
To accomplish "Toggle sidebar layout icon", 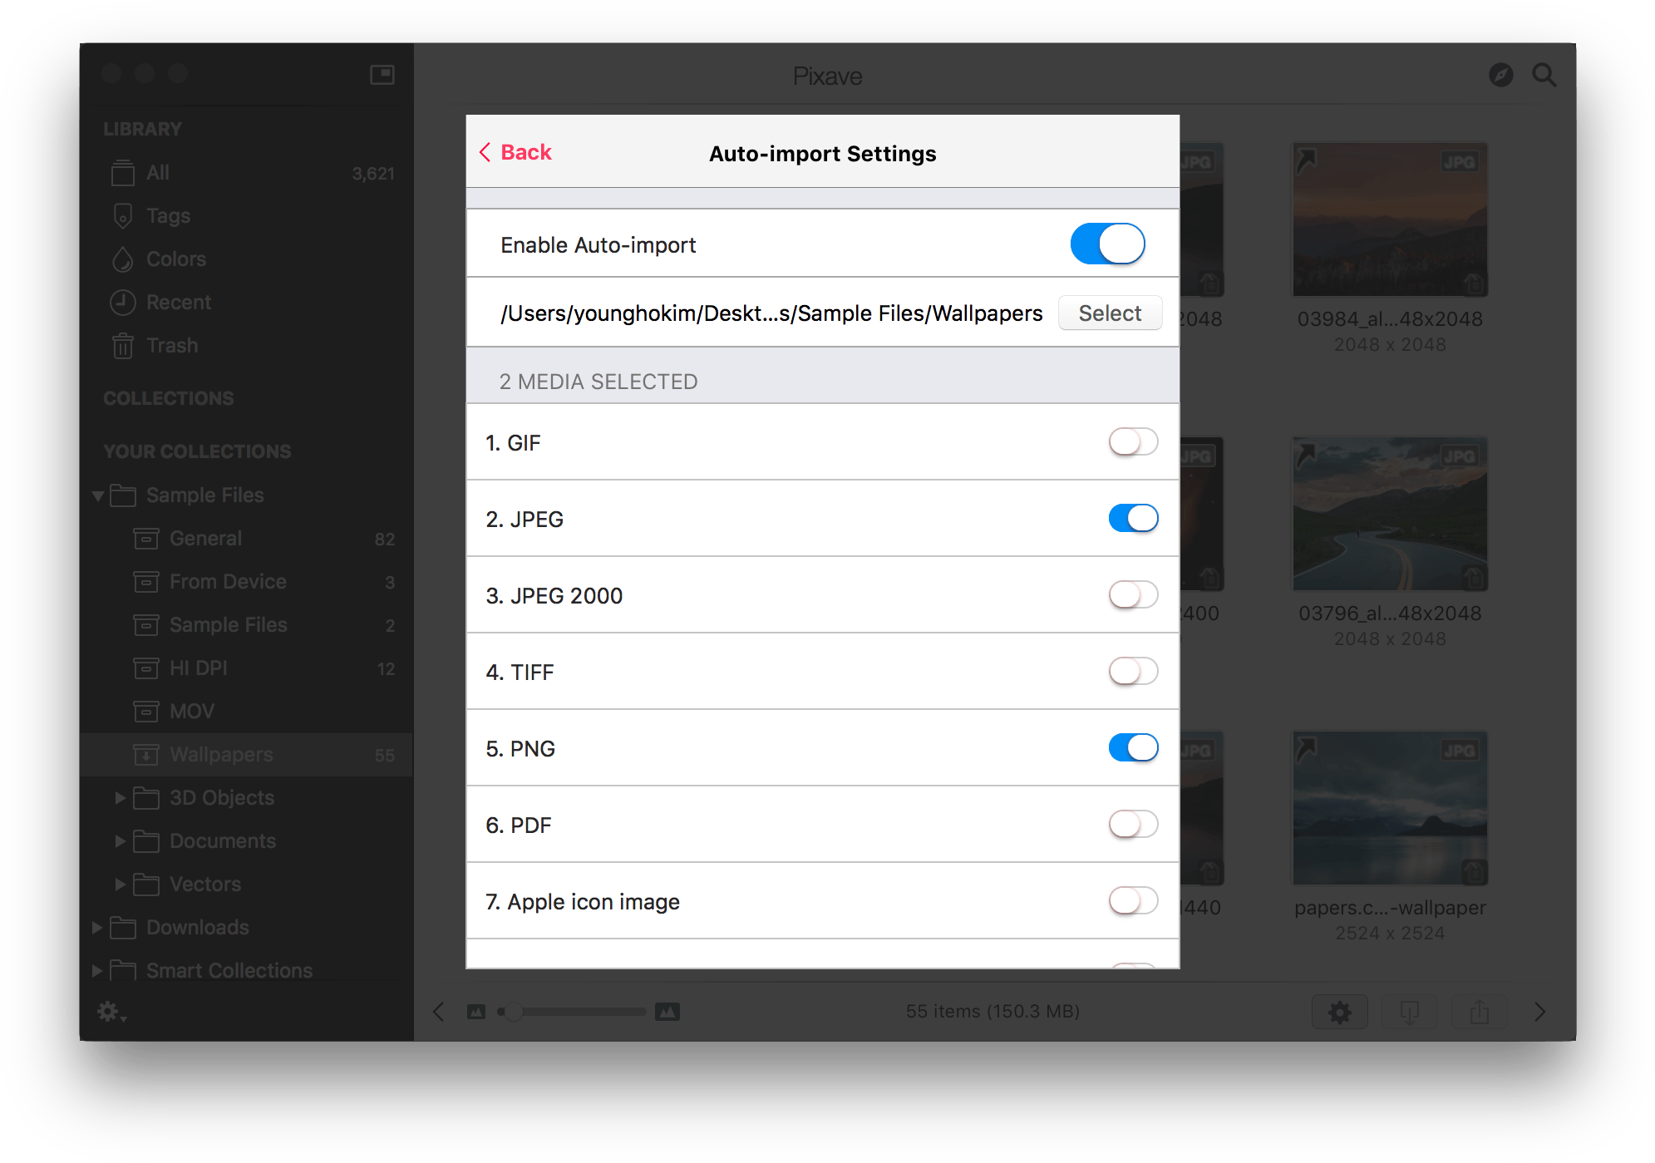I will click(382, 75).
